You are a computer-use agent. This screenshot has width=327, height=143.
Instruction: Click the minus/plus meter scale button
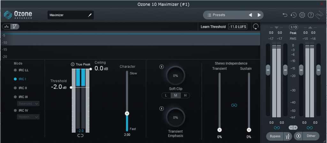click(293, 128)
